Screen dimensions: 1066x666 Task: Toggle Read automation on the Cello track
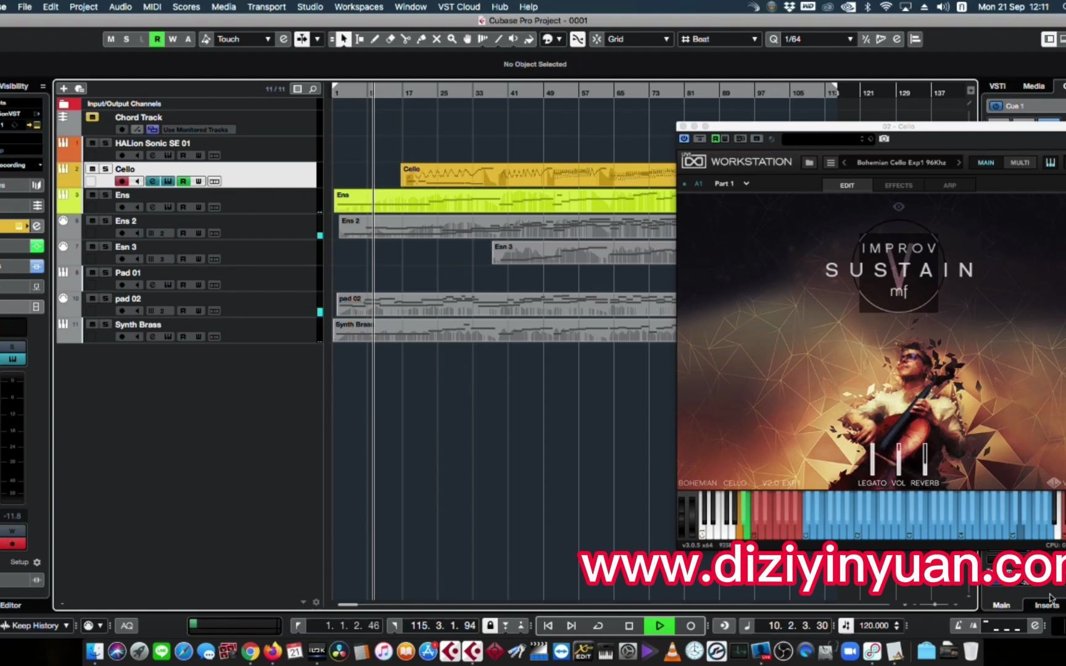pyautogui.click(x=183, y=181)
